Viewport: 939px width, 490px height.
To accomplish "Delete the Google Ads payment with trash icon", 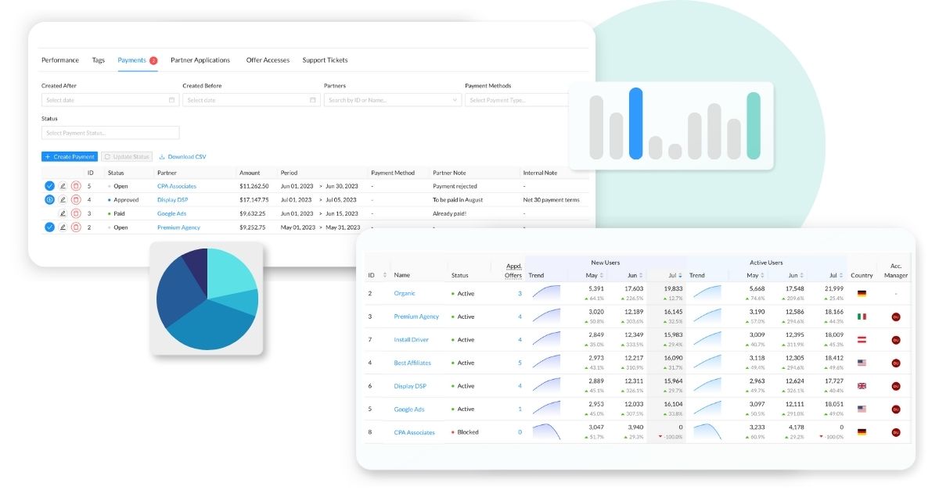I will [76, 213].
